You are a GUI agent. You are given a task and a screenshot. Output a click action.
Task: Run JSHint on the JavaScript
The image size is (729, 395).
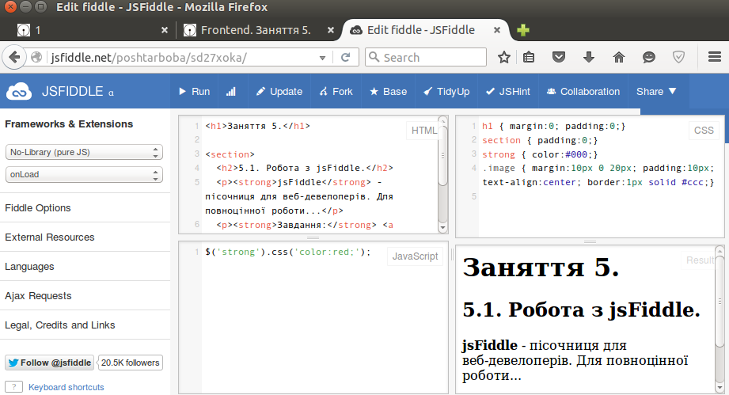(507, 92)
